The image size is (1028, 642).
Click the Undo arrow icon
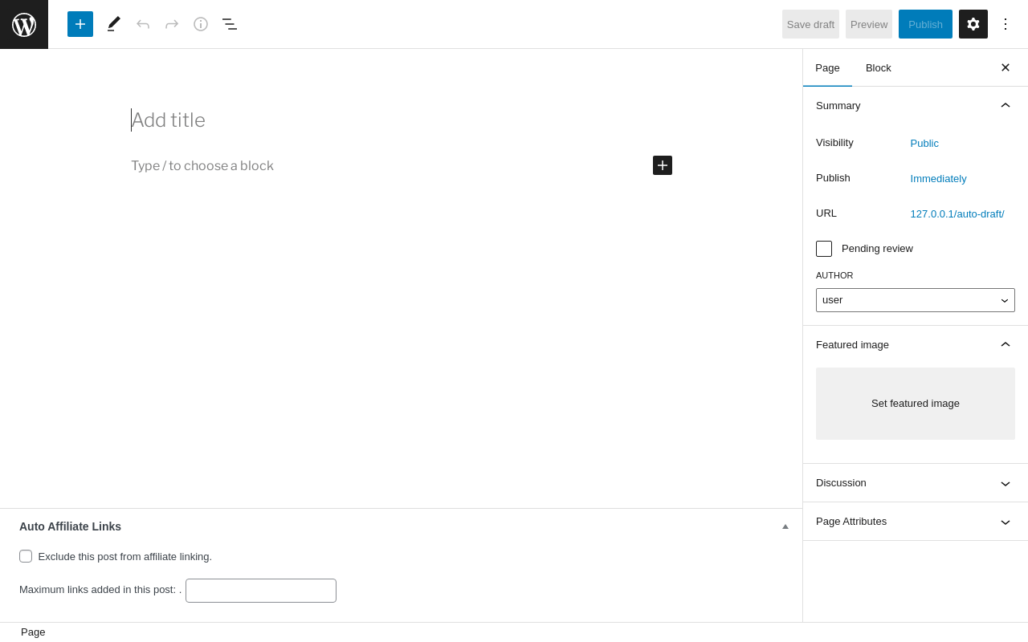click(143, 24)
